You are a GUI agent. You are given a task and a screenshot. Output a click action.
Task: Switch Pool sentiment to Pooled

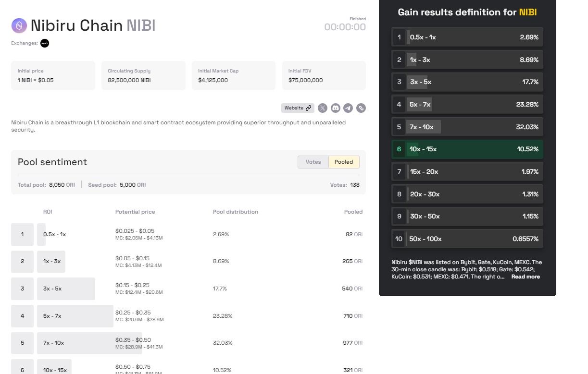coord(344,162)
